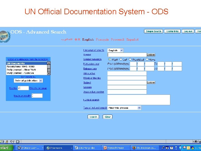Click the Windows start button
201x151 pixels.
[x=6, y=148]
